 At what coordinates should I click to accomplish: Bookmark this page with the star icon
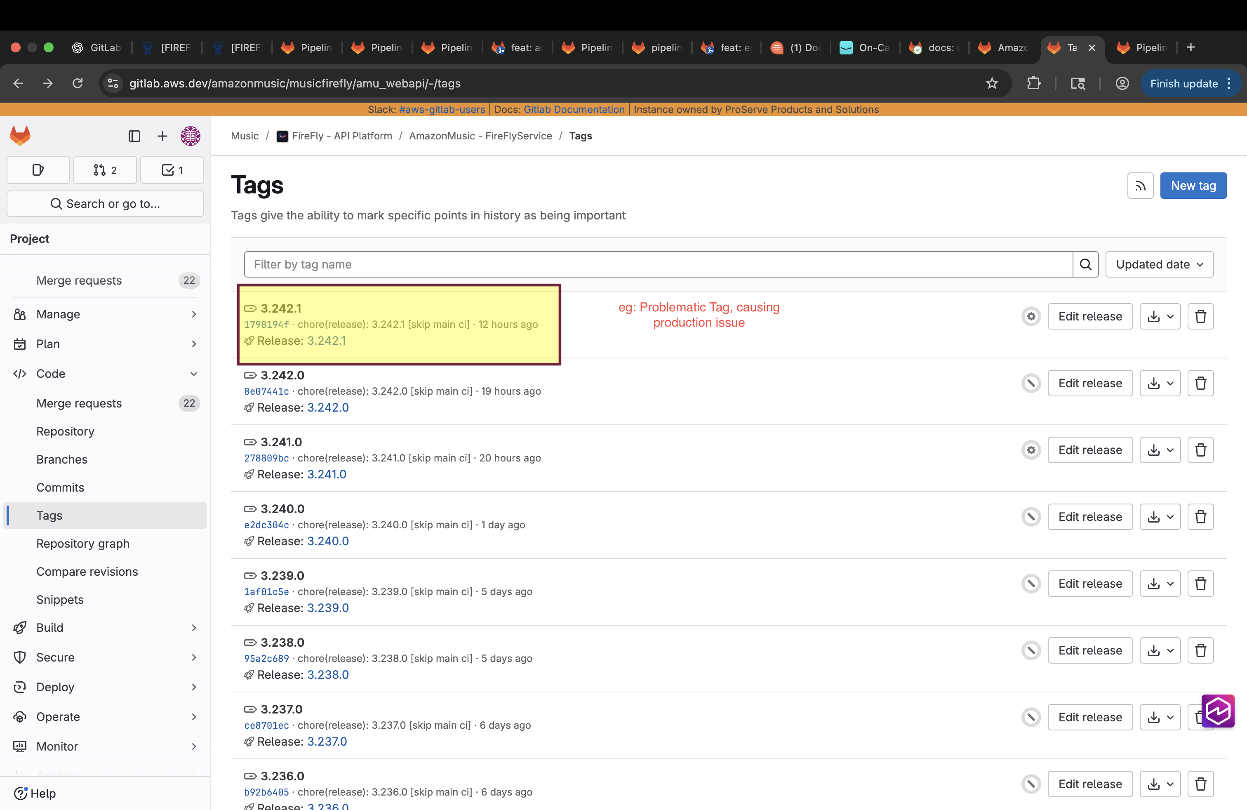992,83
